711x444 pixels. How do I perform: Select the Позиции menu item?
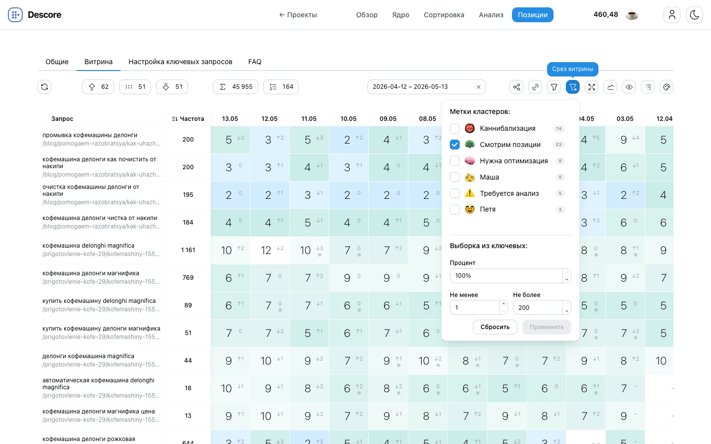533,15
